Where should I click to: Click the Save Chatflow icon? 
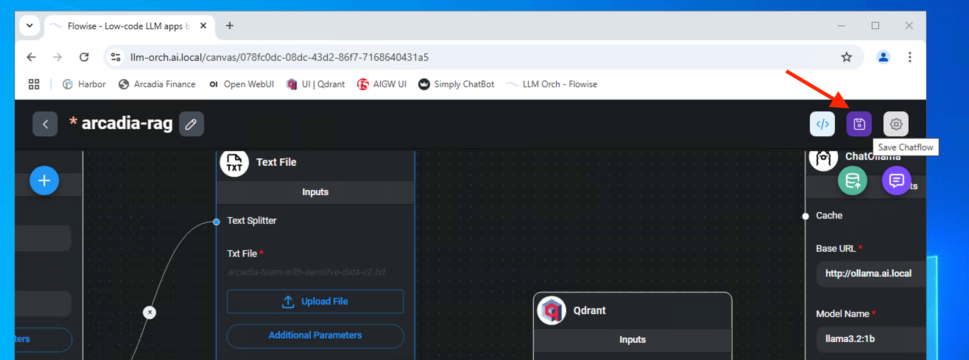click(x=859, y=124)
